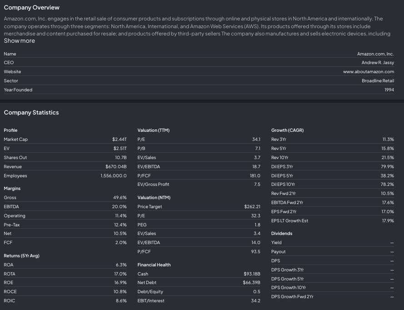
Task: Click the DPS Growth 3Yr label
Action: point(288,270)
